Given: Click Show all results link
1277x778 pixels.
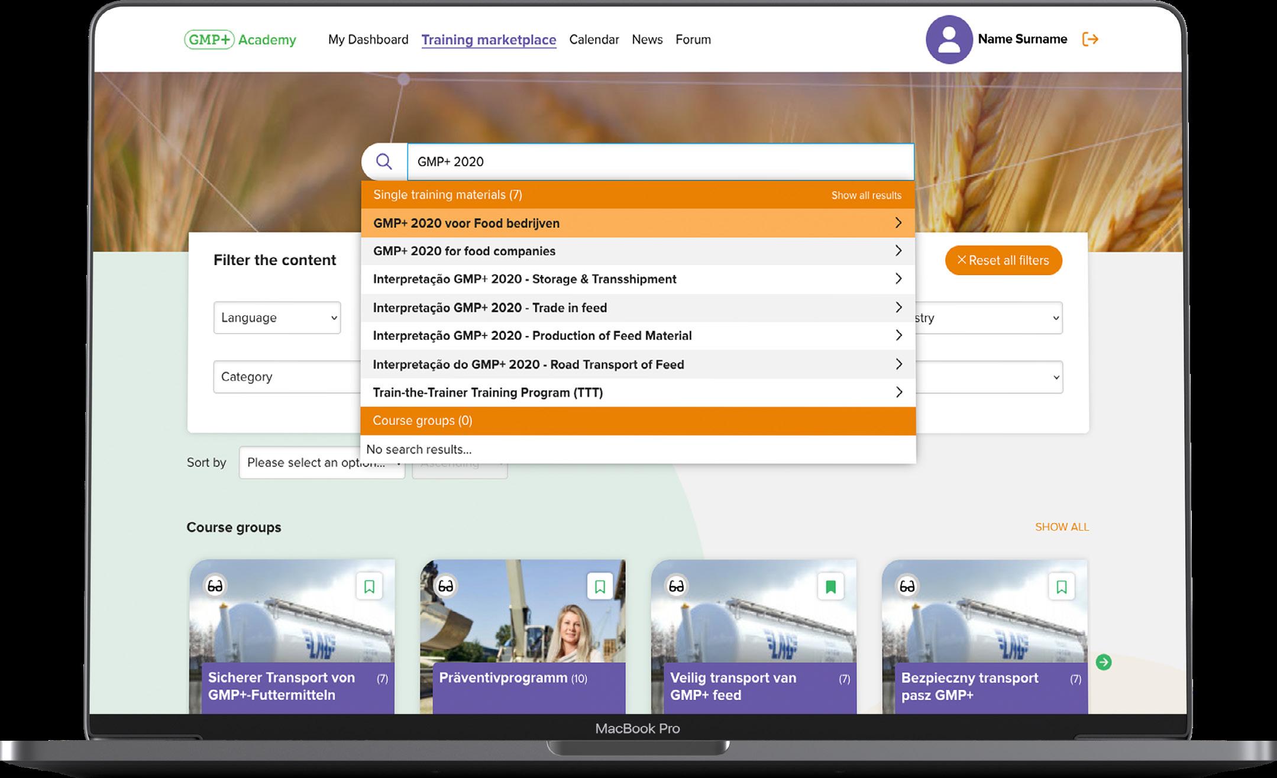Looking at the screenshot, I should coord(866,195).
